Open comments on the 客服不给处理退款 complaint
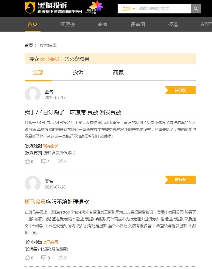The height and width of the screenshot is (269, 212). point(45,258)
